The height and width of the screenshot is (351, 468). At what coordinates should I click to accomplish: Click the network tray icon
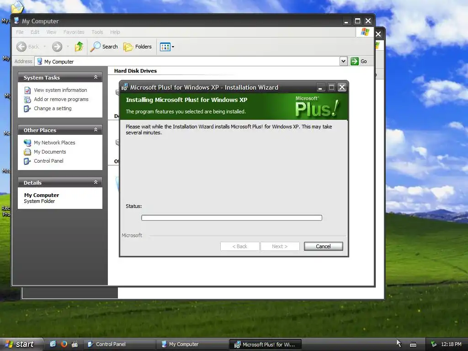pyautogui.click(x=434, y=344)
